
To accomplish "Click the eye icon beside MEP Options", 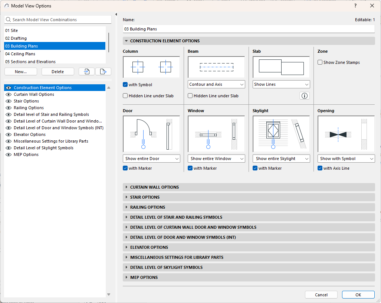I will point(8,154).
